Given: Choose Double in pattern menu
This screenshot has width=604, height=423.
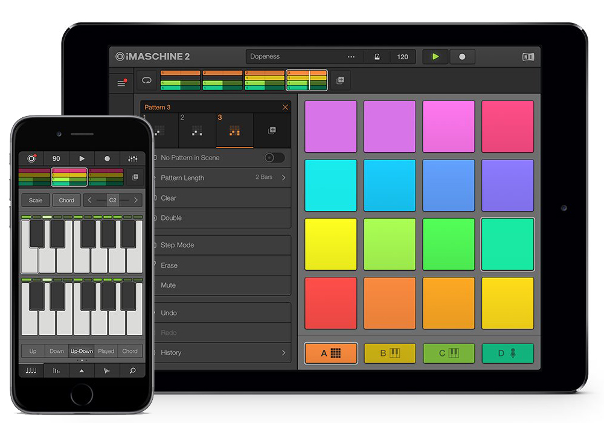Looking at the screenshot, I should click(222, 218).
